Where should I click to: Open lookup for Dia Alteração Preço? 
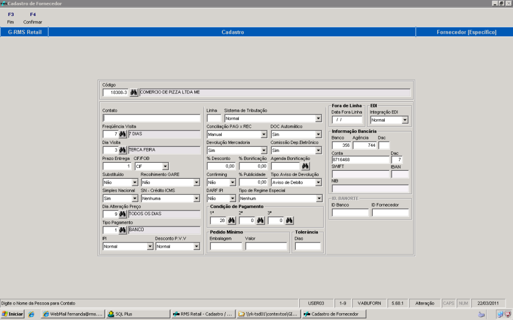(x=123, y=214)
